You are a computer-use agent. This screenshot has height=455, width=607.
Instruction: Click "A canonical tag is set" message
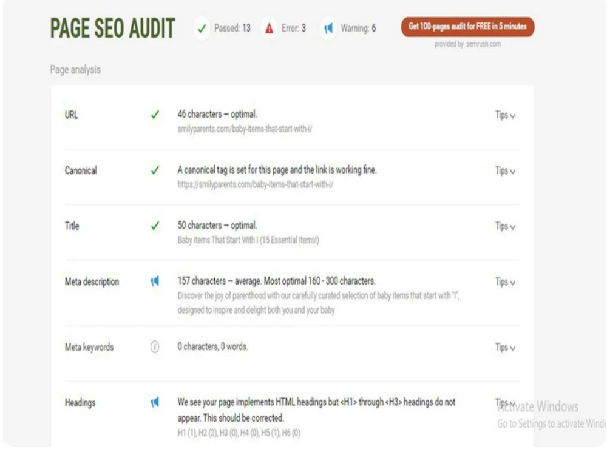click(277, 170)
